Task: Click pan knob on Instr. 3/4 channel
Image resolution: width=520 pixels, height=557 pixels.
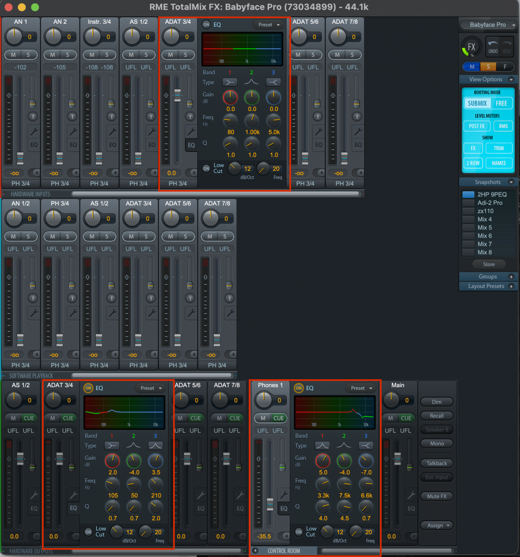Action: (93, 36)
